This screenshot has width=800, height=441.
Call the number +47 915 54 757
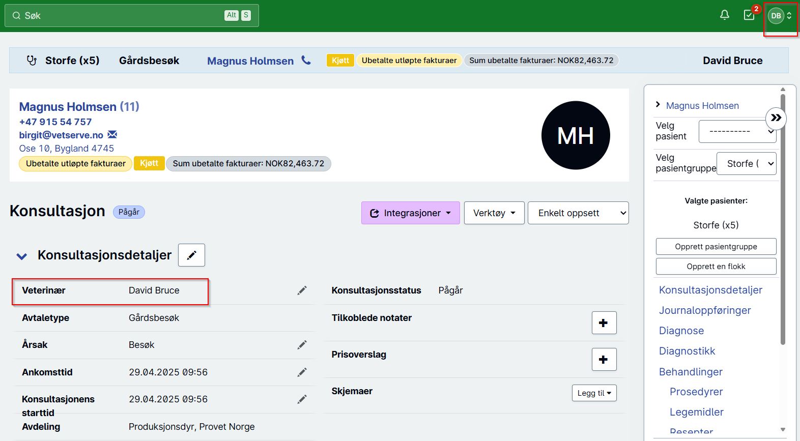tap(55, 122)
